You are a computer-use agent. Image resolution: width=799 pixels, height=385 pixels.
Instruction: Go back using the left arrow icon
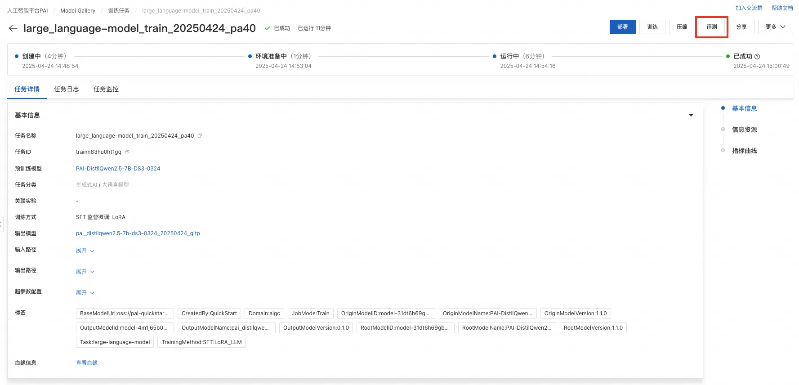click(13, 28)
